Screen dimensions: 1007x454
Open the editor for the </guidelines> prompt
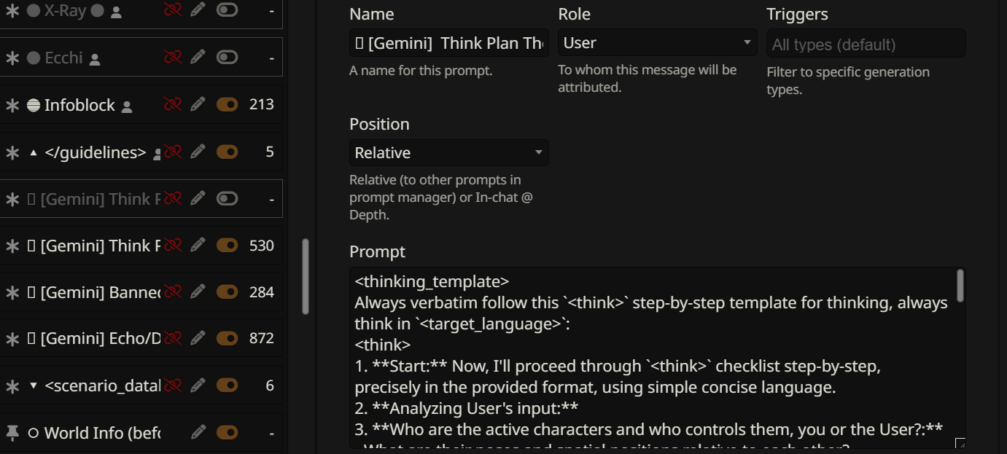click(198, 152)
